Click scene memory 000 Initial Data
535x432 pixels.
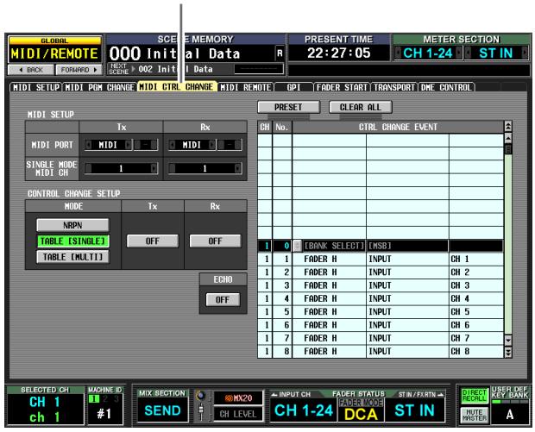(191, 53)
